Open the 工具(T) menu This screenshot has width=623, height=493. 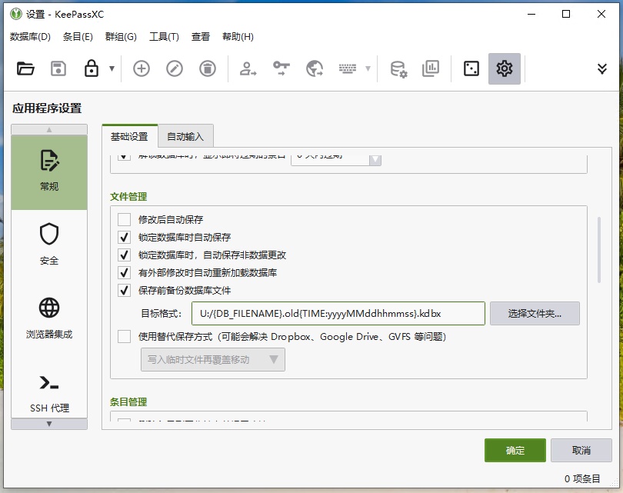164,37
